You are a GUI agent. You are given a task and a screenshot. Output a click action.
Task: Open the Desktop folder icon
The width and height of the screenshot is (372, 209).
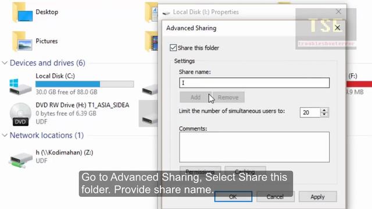coord(22,12)
